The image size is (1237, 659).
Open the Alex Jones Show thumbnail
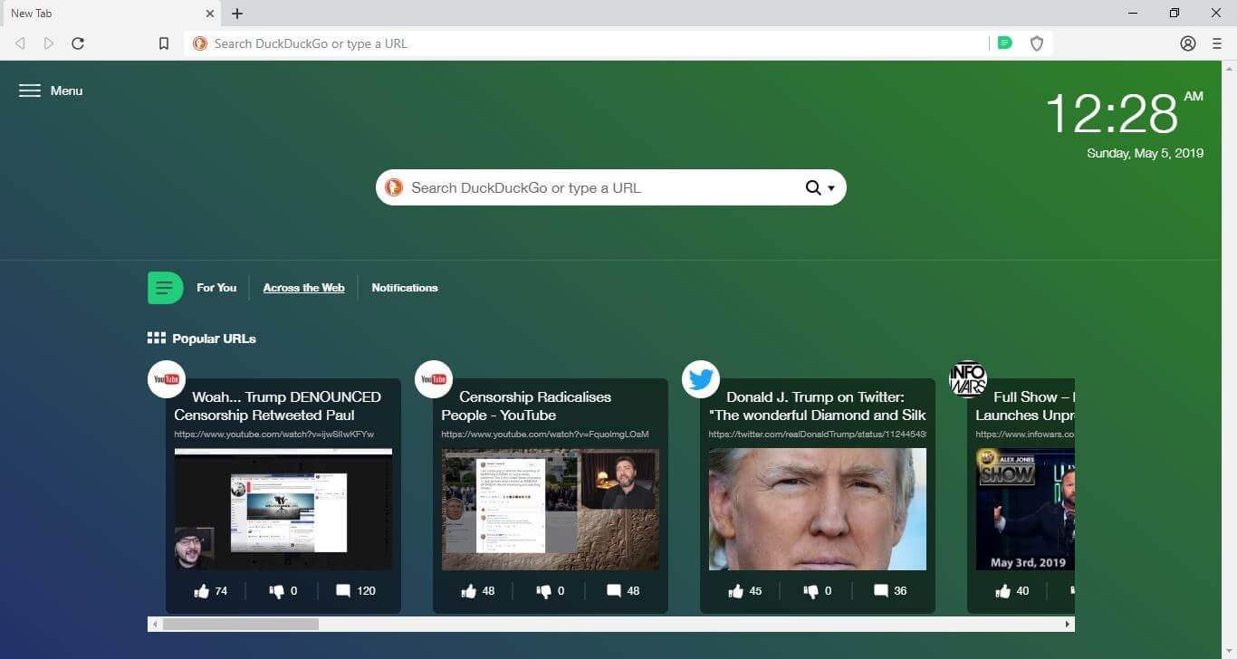(1025, 510)
